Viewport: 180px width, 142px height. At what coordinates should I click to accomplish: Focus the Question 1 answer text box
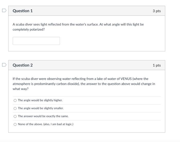tap(36, 41)
